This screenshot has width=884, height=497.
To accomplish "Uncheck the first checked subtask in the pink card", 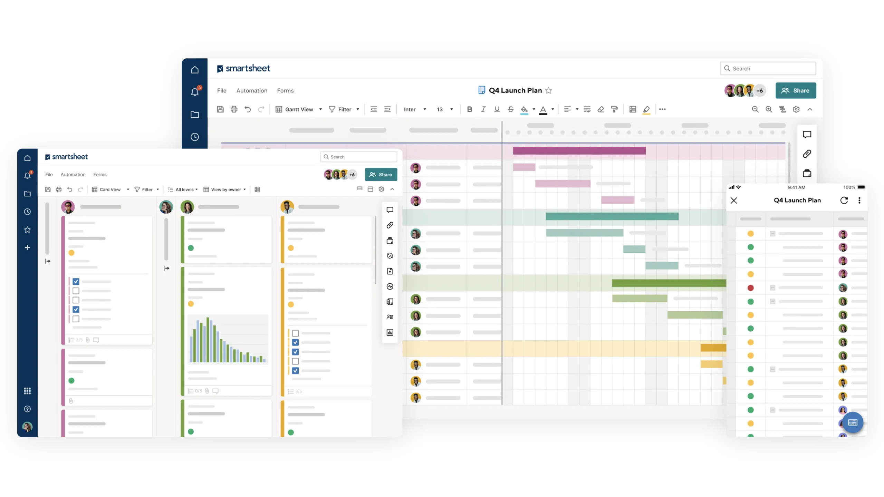I will (x=76, y=282).
